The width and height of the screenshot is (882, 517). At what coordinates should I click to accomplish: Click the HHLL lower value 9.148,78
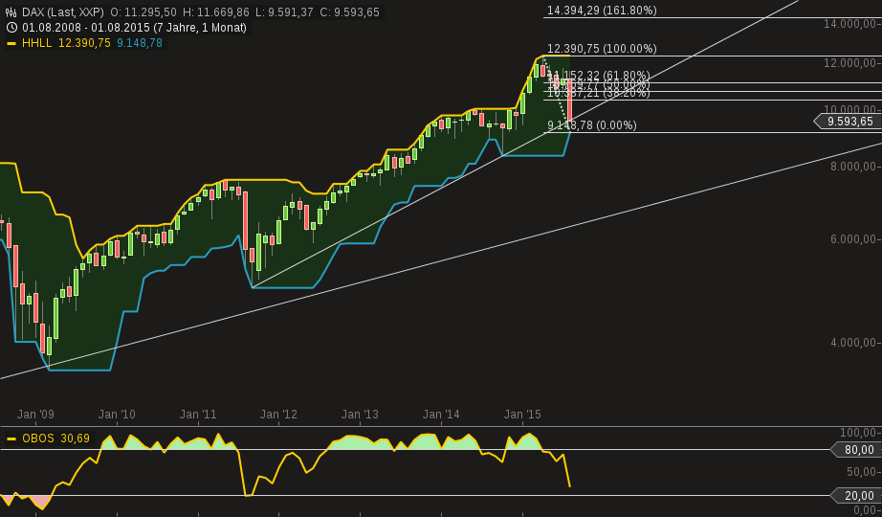[x=140, y=43]
